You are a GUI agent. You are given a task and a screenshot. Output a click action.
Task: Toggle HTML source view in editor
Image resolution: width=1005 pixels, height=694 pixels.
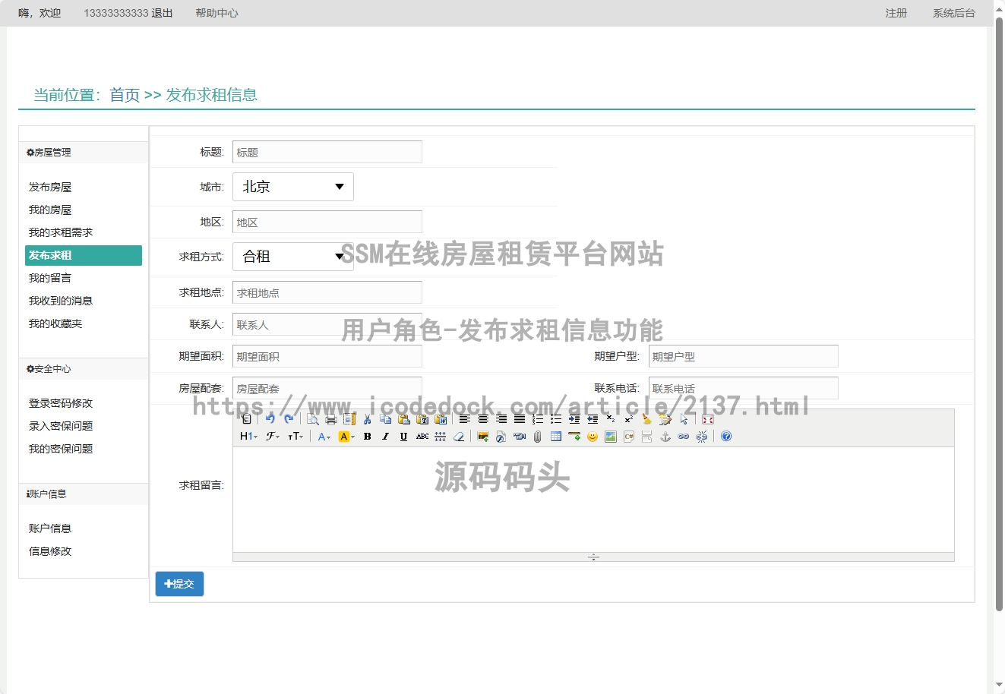point(246,419)
